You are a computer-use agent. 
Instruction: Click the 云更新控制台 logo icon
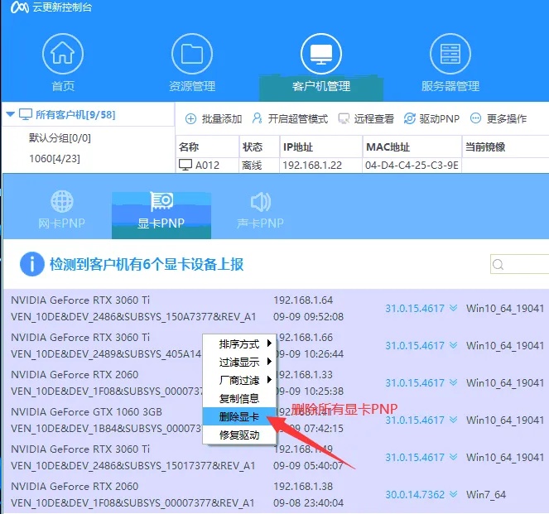[20, 7]
